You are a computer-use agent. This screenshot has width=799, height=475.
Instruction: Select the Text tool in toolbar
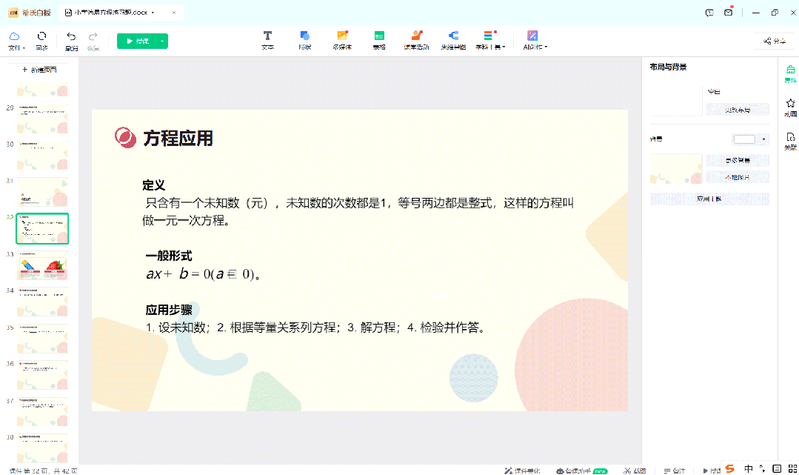coord(267,40)
